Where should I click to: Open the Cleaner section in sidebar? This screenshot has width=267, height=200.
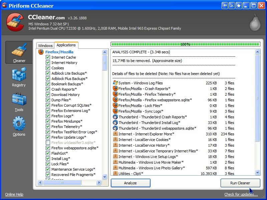19,52
